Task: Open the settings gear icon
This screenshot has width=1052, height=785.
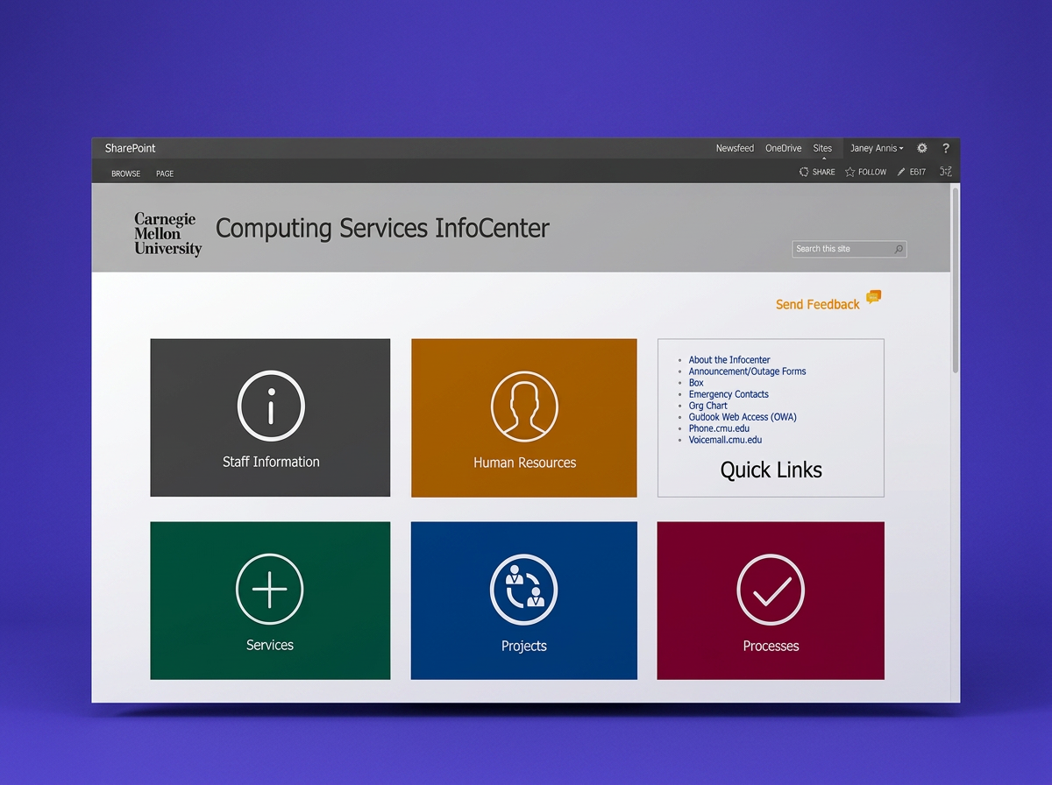Action: click(922, 148)
